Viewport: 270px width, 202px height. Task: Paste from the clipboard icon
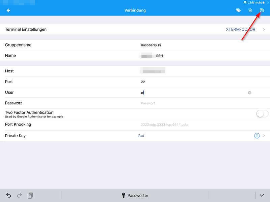tap(30, 195)
